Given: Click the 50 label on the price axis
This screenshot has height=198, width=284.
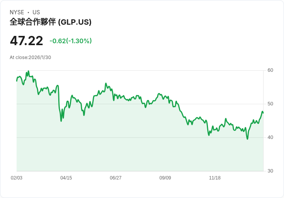Looking at the screenshot, I should pos(270,104).
